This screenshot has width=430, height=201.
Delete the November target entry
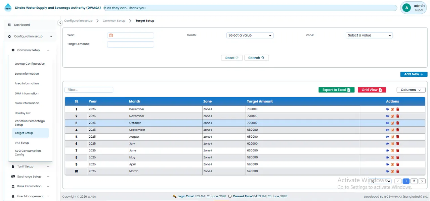tap(398, 116)
